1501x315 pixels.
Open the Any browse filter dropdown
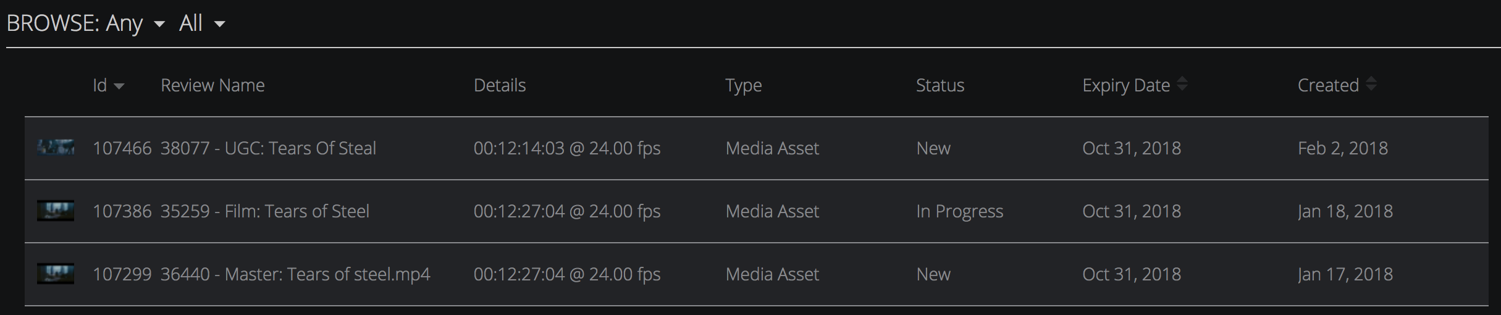coord(135,23)
